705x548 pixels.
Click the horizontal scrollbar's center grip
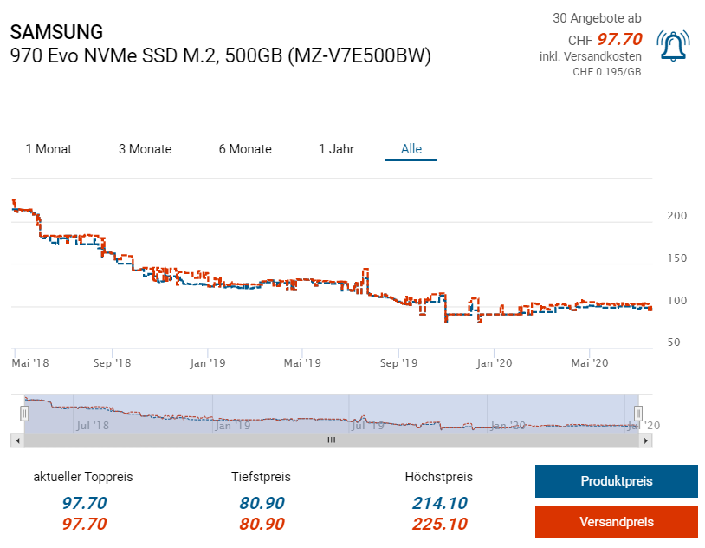tap(331, 440)
